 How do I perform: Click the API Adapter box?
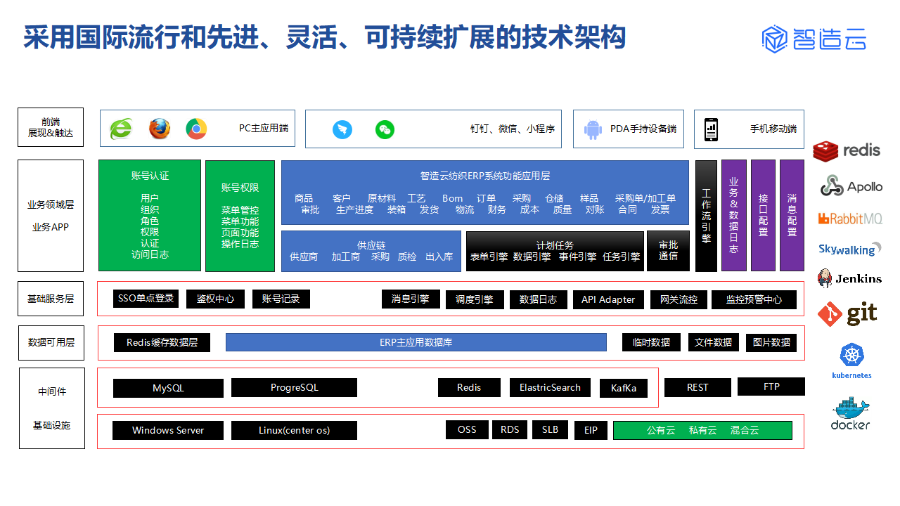608,299
